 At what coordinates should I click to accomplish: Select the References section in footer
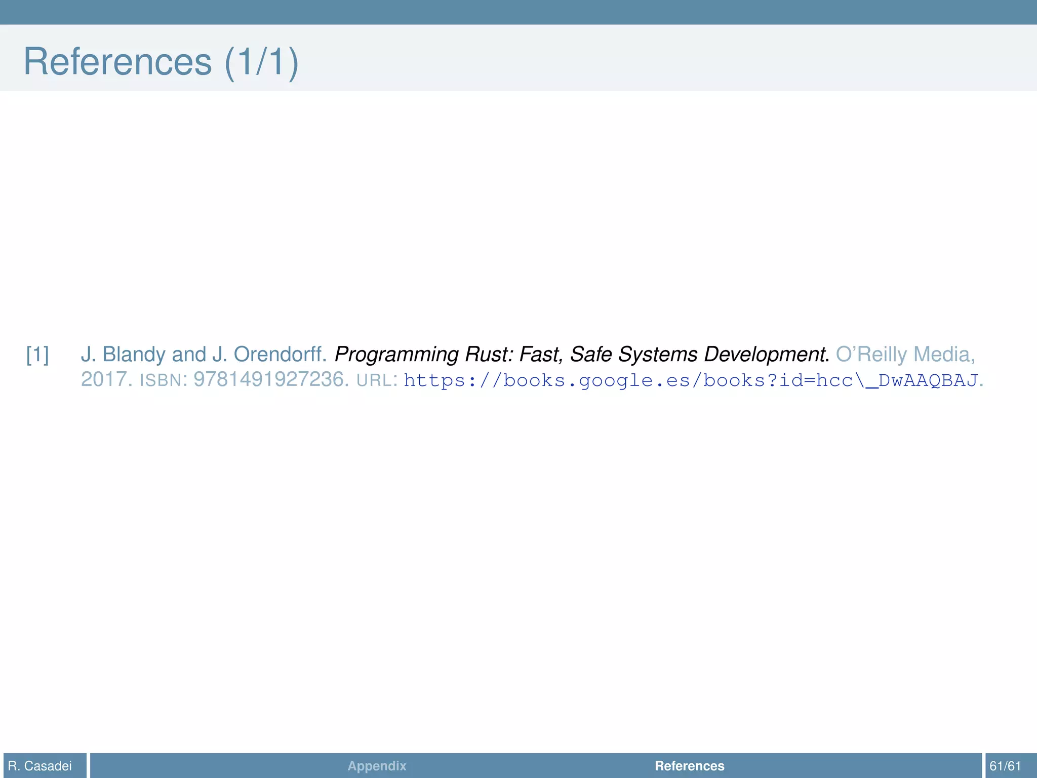[689, 766]
